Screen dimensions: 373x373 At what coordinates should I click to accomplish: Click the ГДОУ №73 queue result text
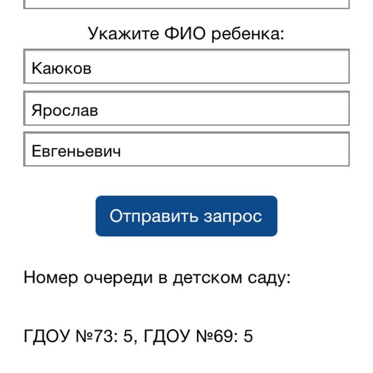pyautogui.click(x=71, y=337)
